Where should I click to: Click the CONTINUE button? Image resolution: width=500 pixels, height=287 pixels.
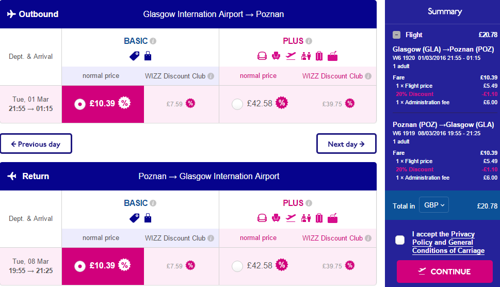click(444, 272)
